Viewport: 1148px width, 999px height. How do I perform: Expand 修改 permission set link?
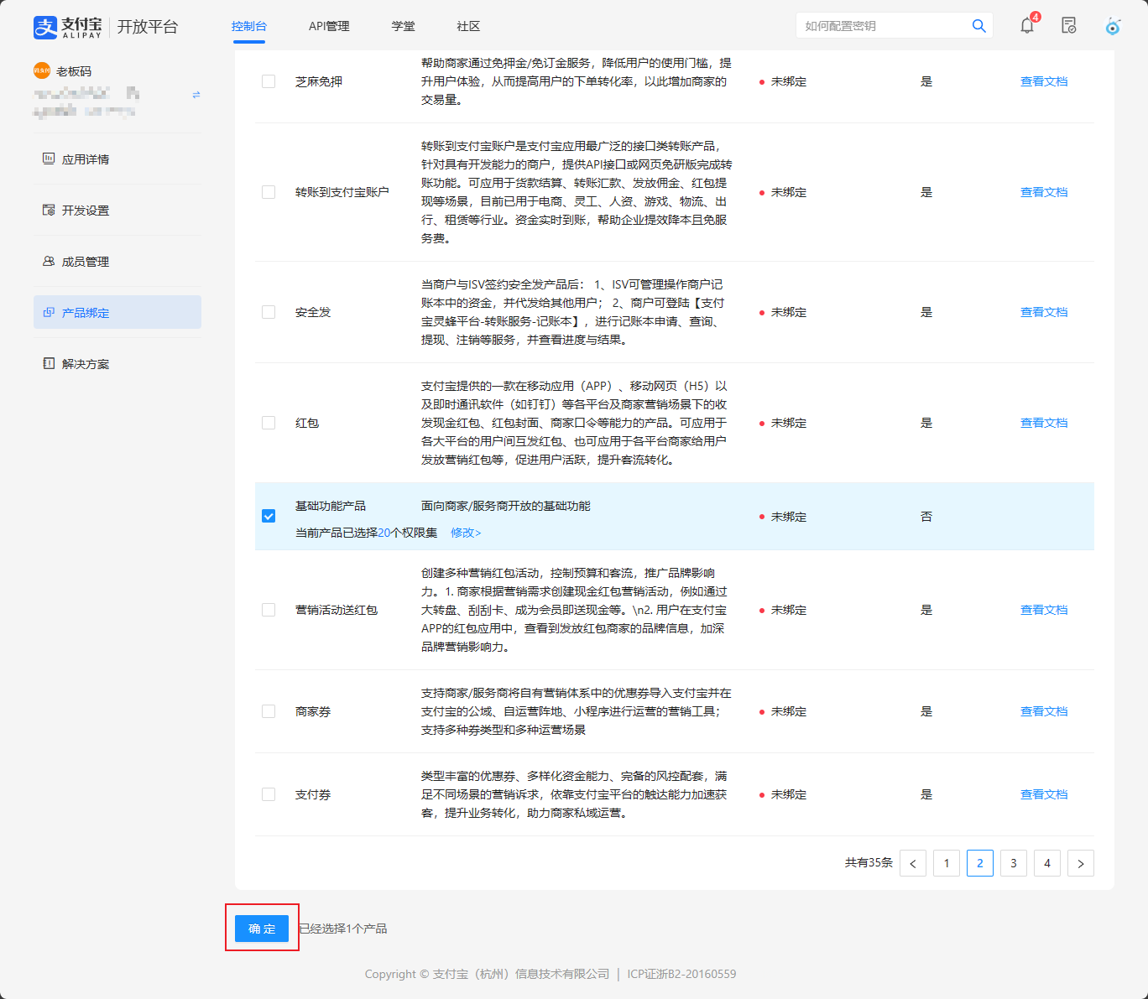(x=466, y=533)
